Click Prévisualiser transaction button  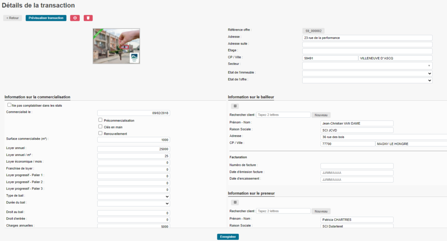point(46,18)
